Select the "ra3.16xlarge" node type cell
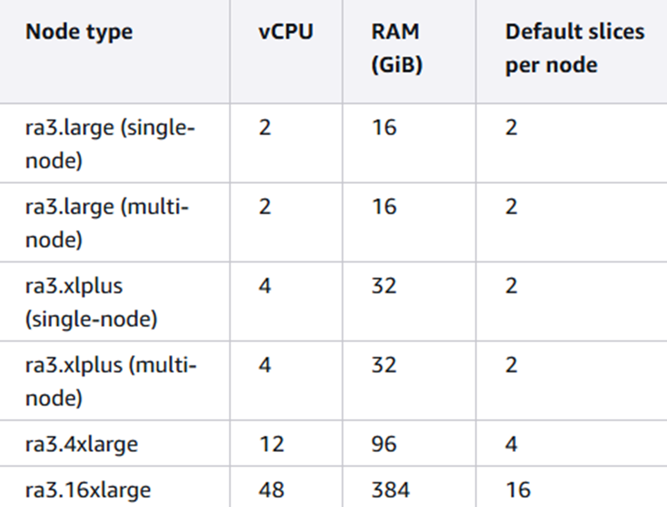 tap(88, 490)
